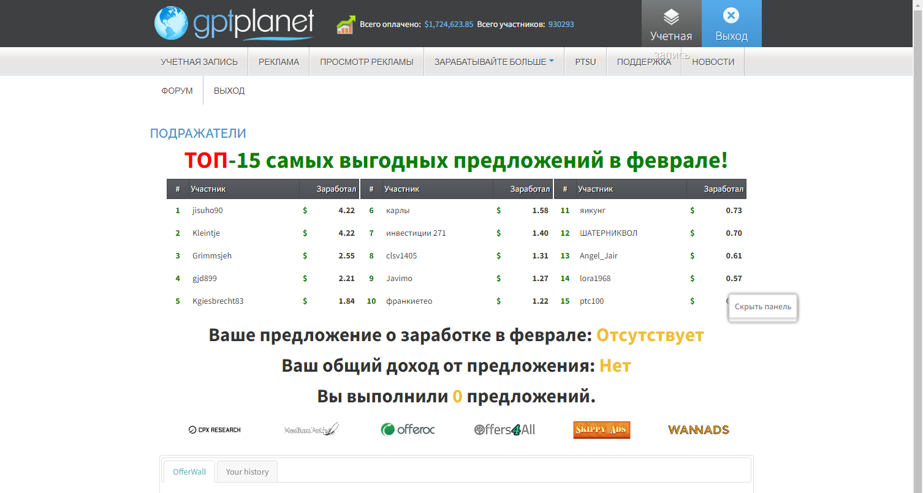Viewport: 923px width, 493px height.
Task: Select username gjd899 in the ranking
Action: click(x=205, y=279)
